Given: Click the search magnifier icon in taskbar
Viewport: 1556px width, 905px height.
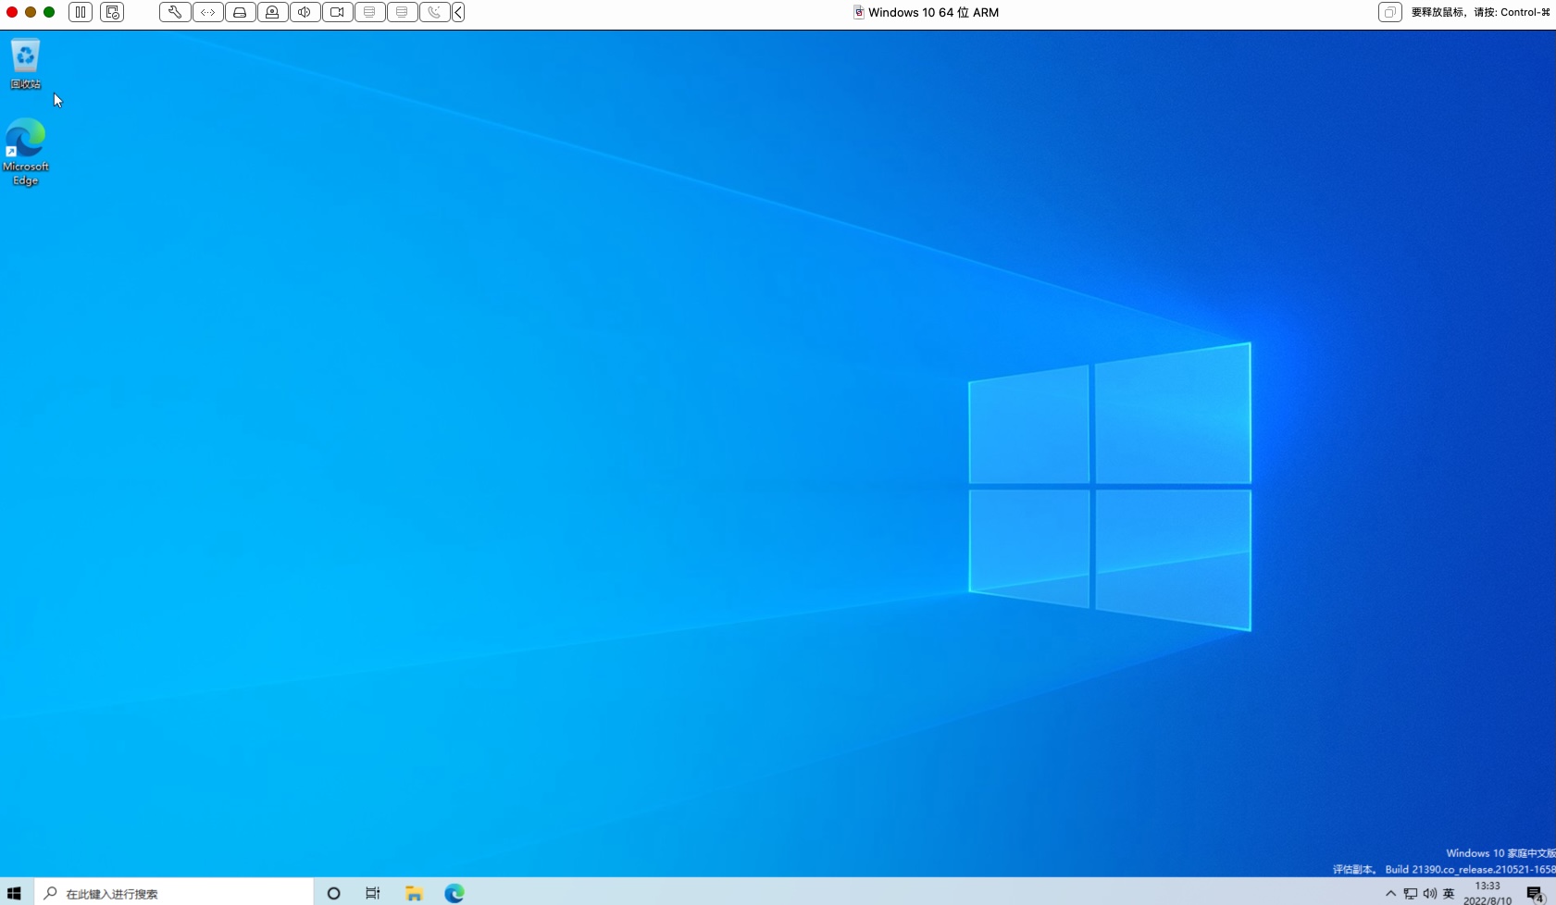Looking at the screenshot, I should pyautogui.click(x=51, y=893).
